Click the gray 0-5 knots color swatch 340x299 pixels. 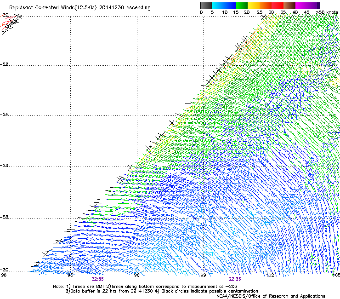pos(206,6)
